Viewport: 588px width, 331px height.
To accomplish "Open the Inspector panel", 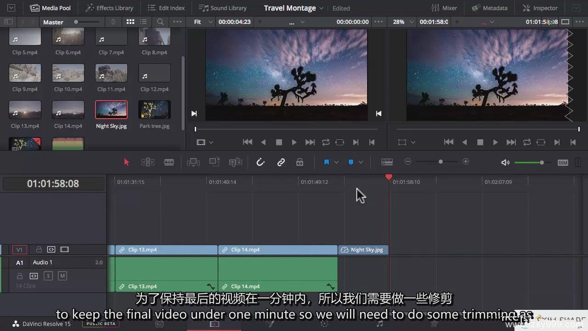I will click(x=540, y=8).
